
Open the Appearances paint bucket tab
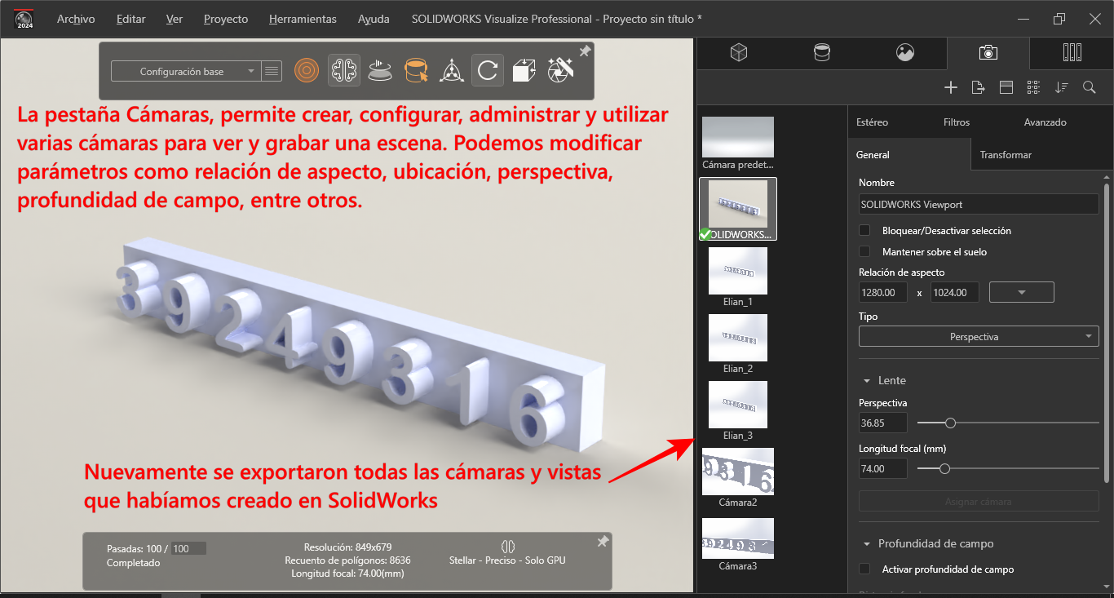(x=822, y=53)
